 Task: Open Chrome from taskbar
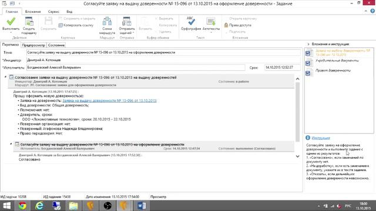22,206
